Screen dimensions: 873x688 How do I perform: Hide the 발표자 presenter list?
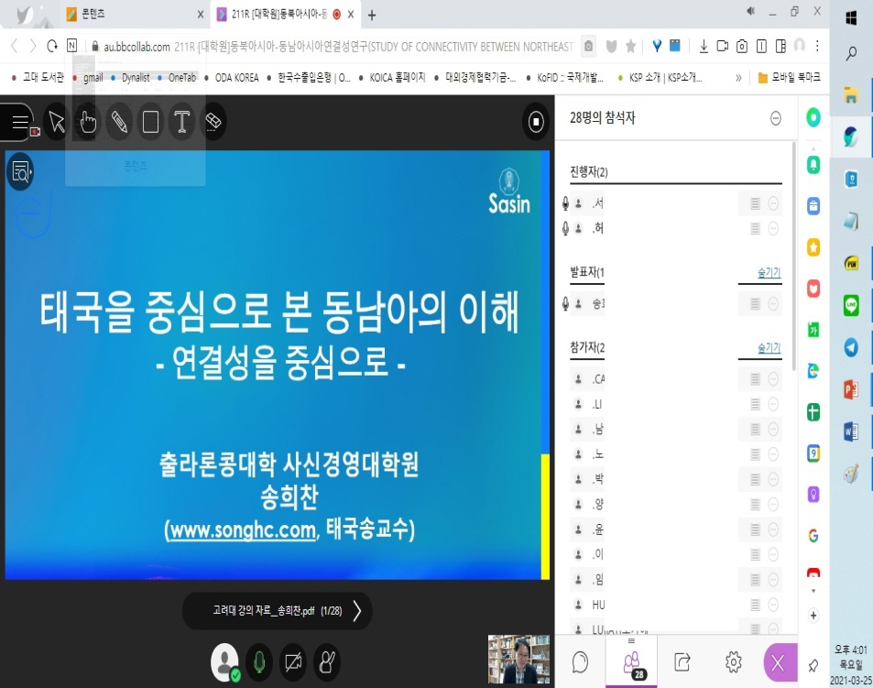[768, 273]
